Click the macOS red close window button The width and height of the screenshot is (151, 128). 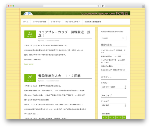click(x=9, y=6)
